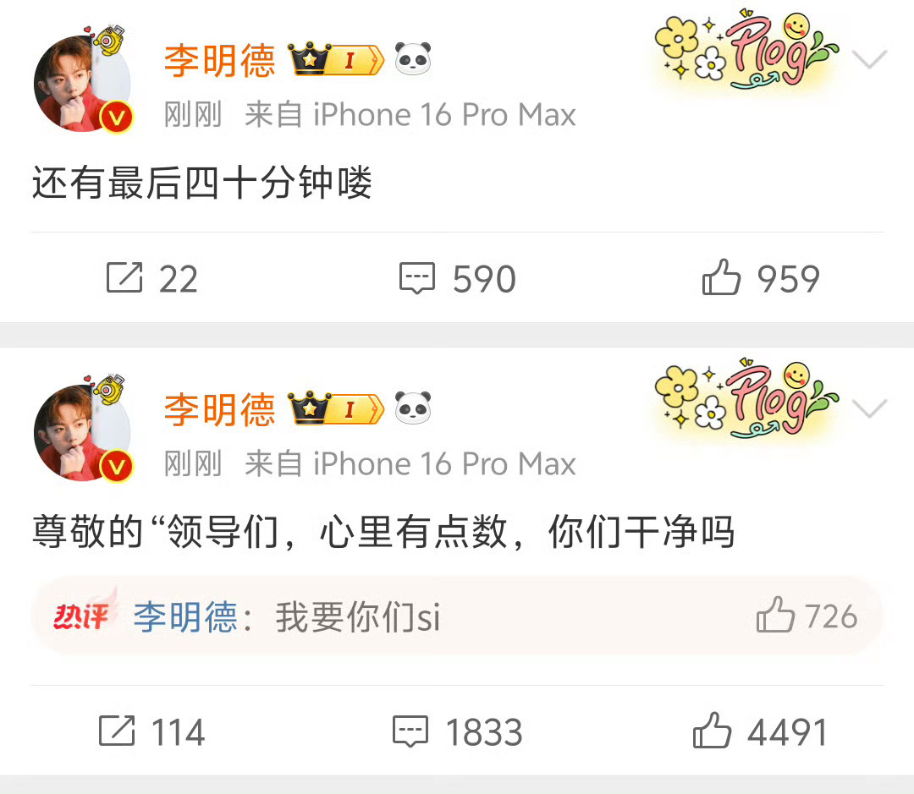Viewport: 914px width, 794px height.
Task: Tap Plog sticker on second post
Action: [746, 400]
